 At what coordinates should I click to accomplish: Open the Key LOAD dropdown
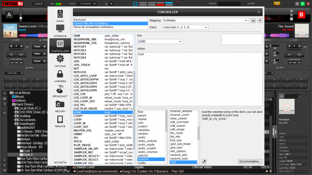point(160,42)
